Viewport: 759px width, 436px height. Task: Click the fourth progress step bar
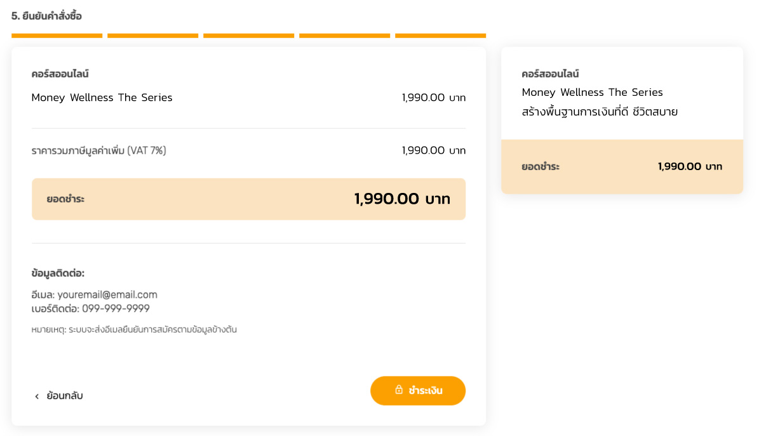(x=344, y=36)
